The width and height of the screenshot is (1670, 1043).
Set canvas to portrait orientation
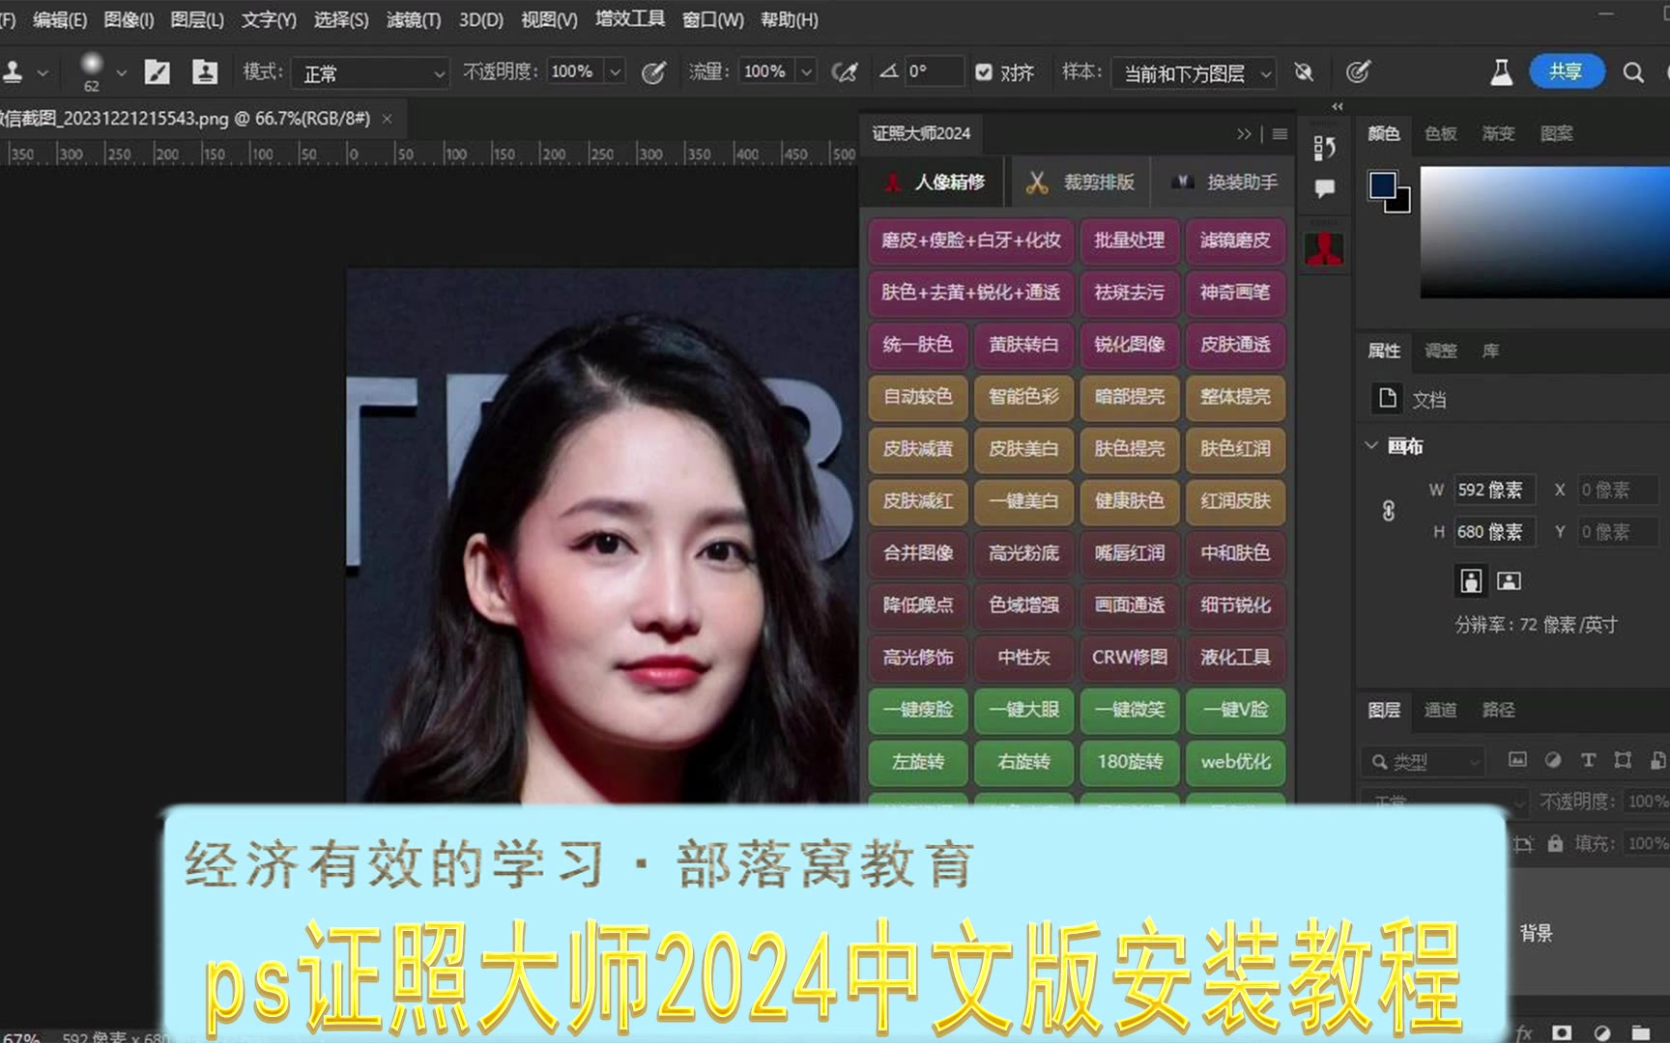point(1470,580)
